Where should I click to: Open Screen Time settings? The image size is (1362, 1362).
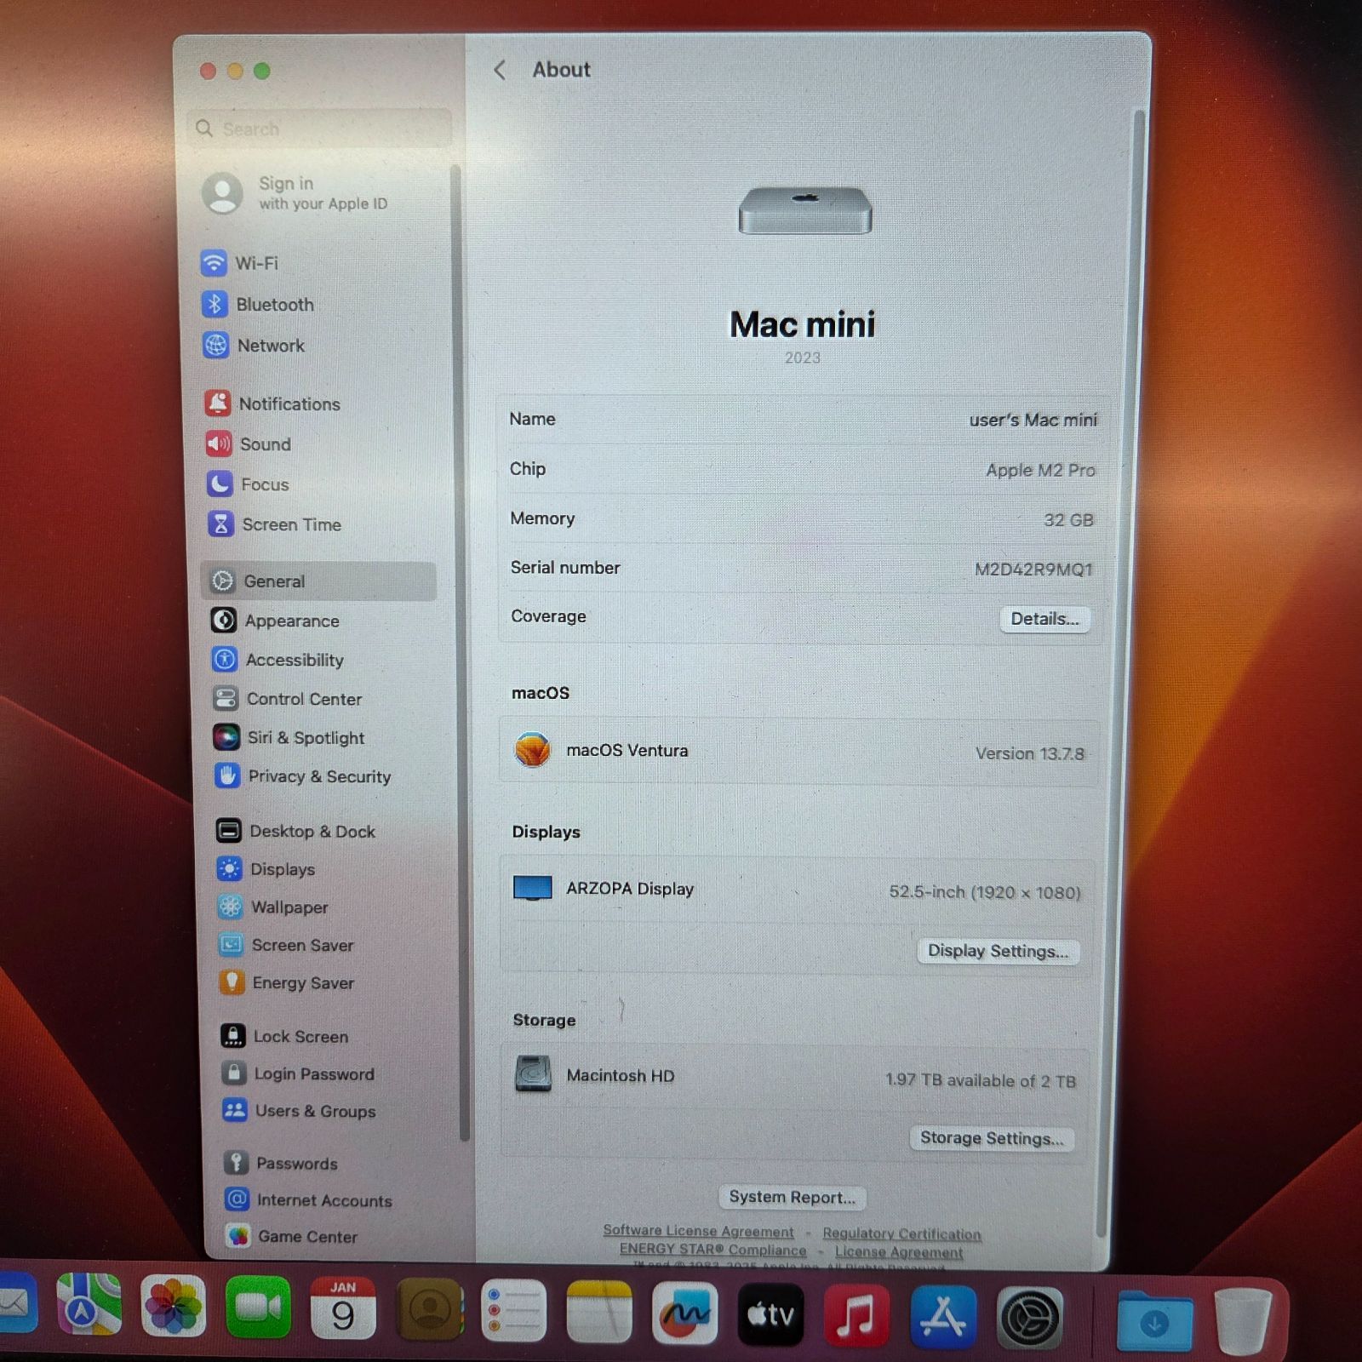(x=291, y=524)
